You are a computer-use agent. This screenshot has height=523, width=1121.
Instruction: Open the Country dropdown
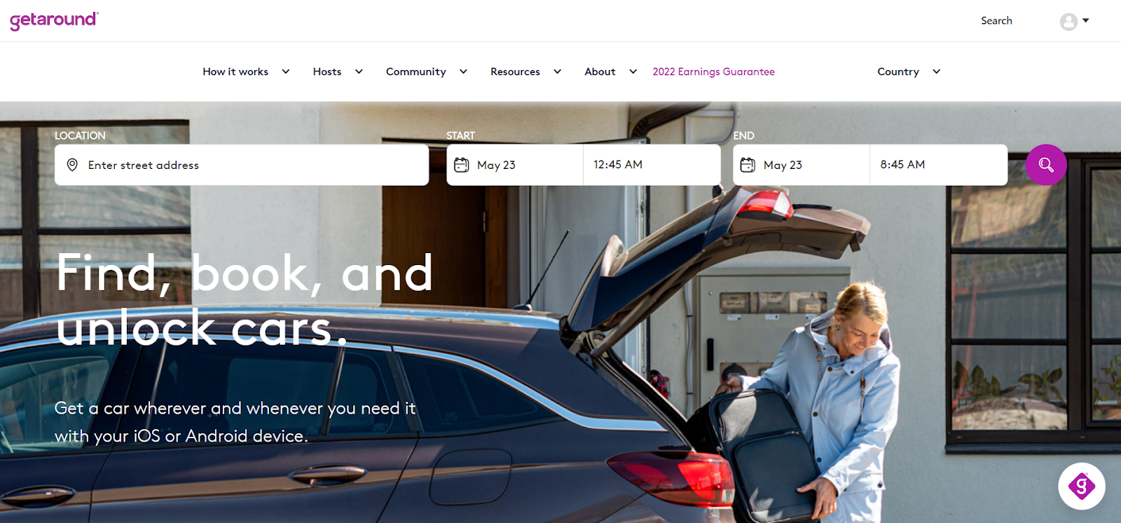pos(909,72)
